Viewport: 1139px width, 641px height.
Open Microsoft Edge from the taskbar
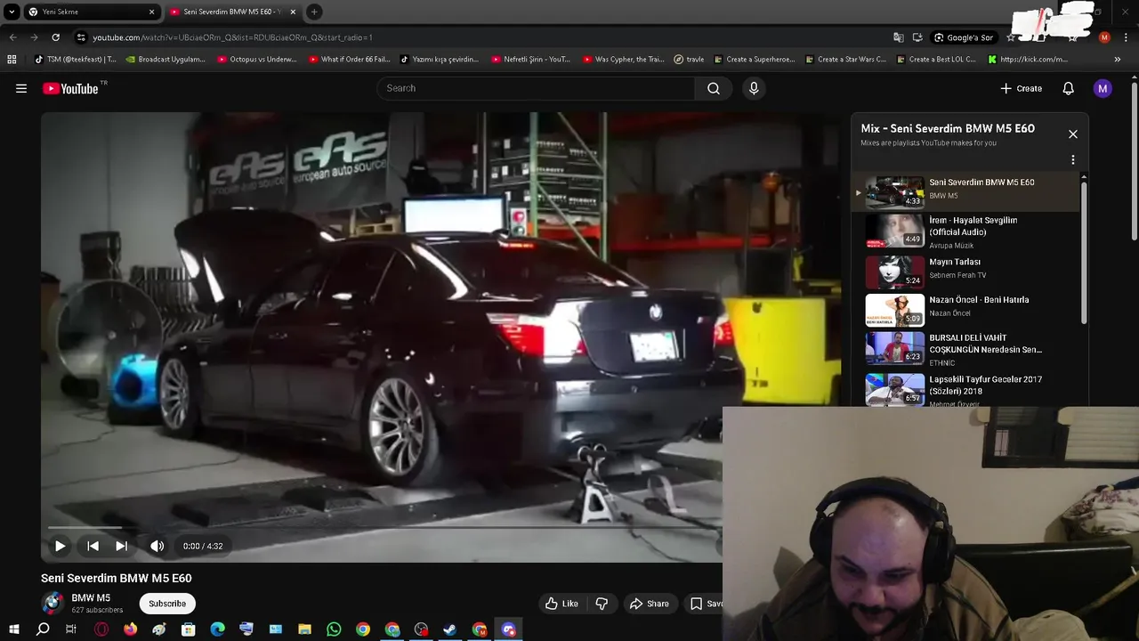pyautogui.click(x=217, y=629)
